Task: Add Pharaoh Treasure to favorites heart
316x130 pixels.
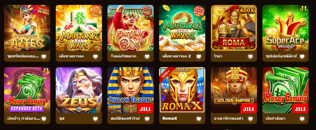Action: pos(147,119)
